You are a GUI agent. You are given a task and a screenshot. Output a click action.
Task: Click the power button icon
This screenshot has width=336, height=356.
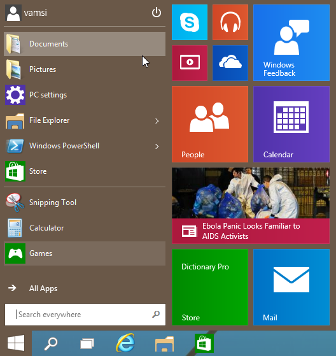click(x=157, y=13)
